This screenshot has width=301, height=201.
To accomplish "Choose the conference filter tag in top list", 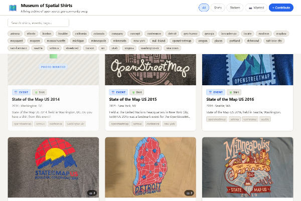I will point(154,34).
